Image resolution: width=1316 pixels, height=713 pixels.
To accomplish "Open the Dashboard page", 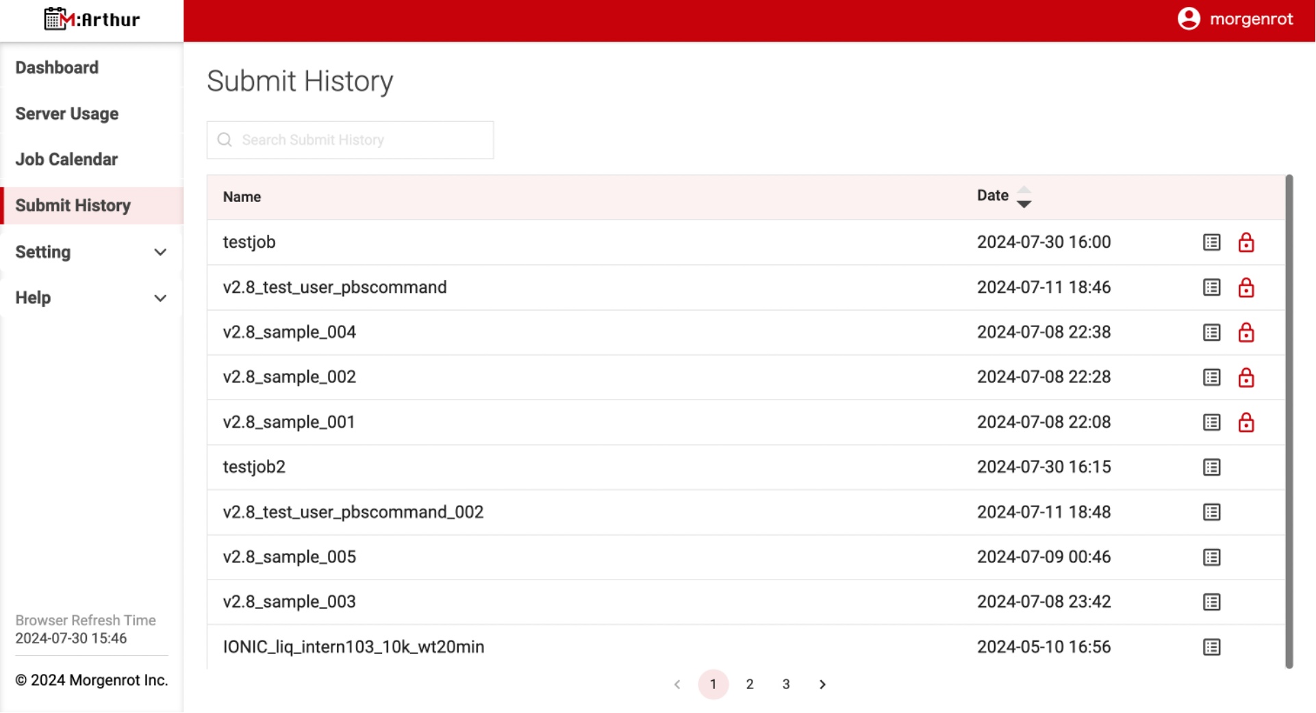I will point(57,68).
